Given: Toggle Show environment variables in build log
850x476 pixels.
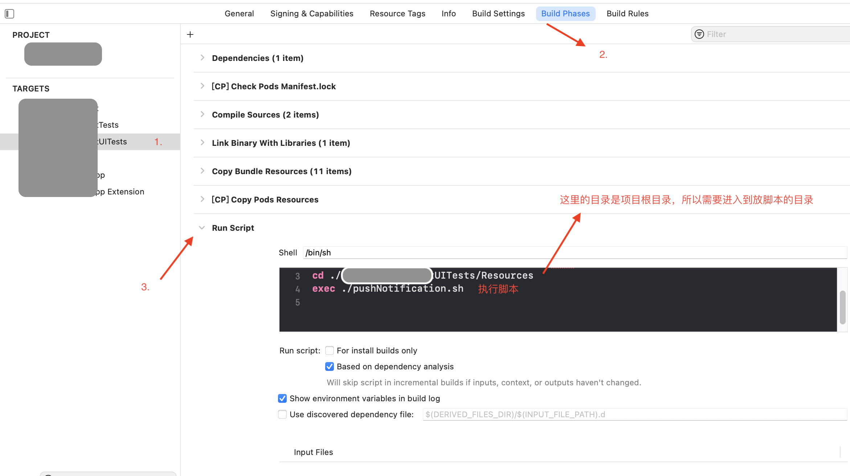Looking at the screenshot, I should pos(282,398).
